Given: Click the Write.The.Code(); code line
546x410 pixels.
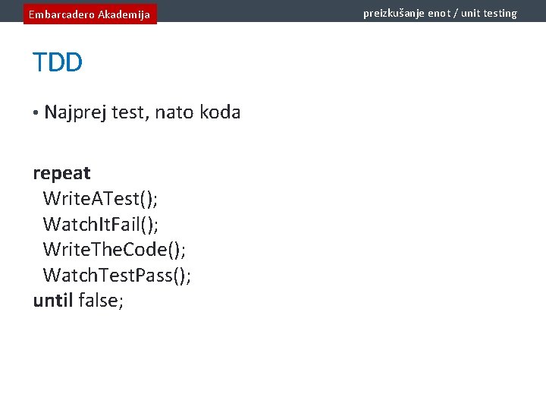Looking at the screenshot, I should (x=115, y=249).
